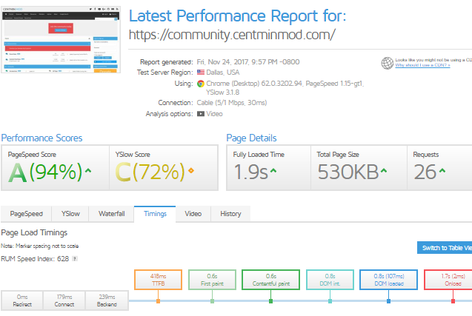Screen dimensions: 472x316
Task: Click the blue DOM loaded dot on timeline
Action: [x=388, y=301]
